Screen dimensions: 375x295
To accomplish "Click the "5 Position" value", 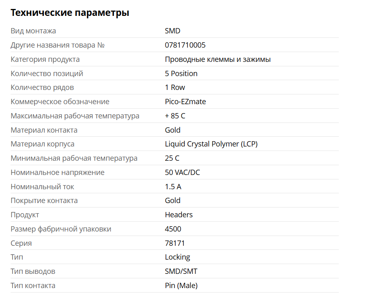I will coord(181,74).
